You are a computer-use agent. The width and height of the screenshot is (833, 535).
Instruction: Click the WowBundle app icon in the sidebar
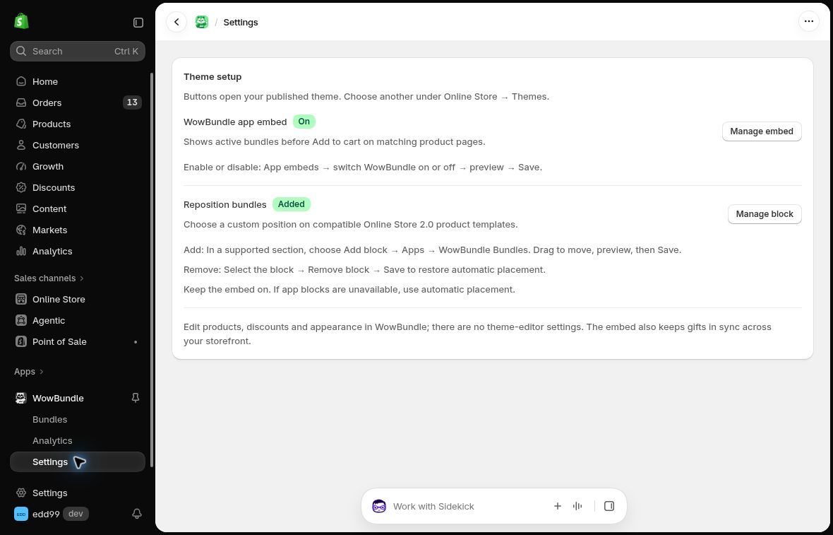click(x=21, y=399)
